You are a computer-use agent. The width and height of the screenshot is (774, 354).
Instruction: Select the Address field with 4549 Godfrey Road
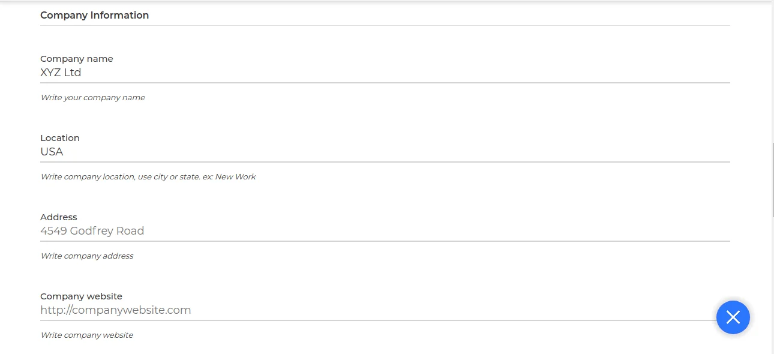click(x=384, y=231)
